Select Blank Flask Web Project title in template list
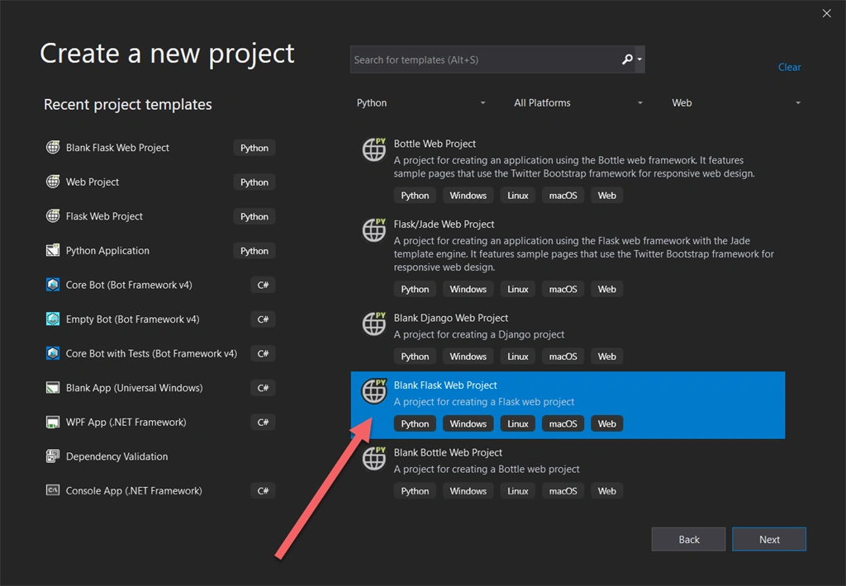 pos(445,385)
